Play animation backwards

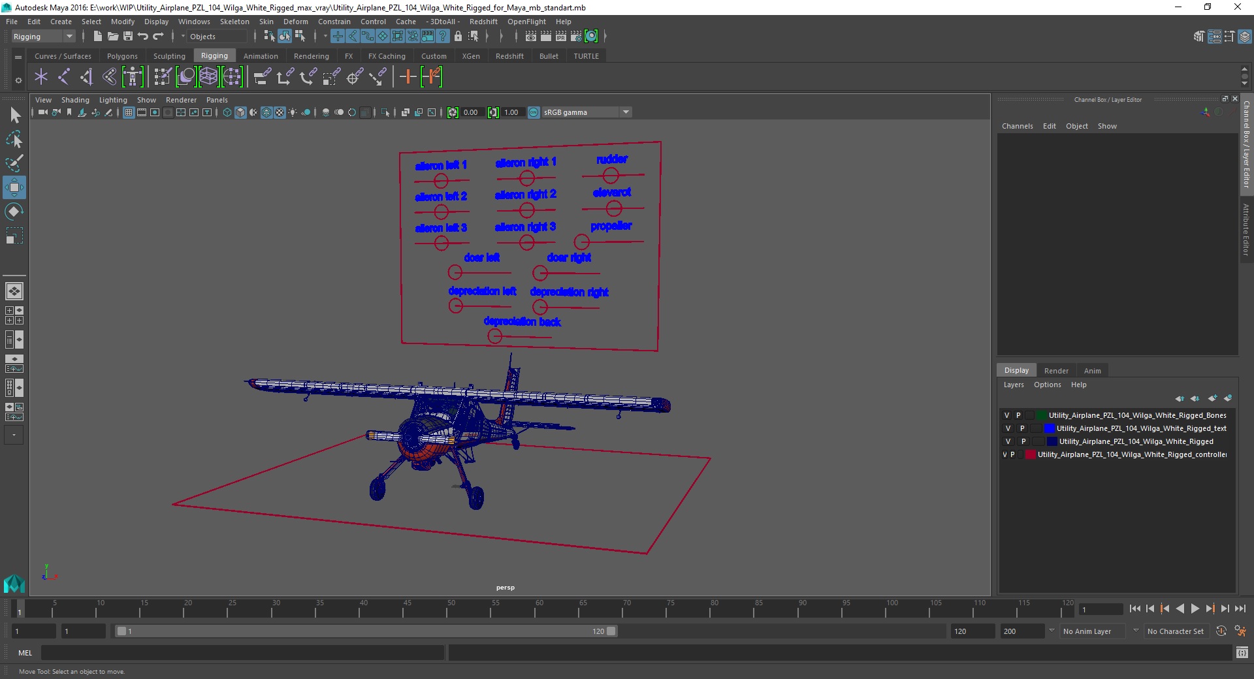click(1180, 608)
